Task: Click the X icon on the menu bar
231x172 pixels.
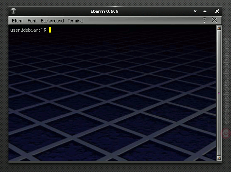Action: [x=214, y=20]
